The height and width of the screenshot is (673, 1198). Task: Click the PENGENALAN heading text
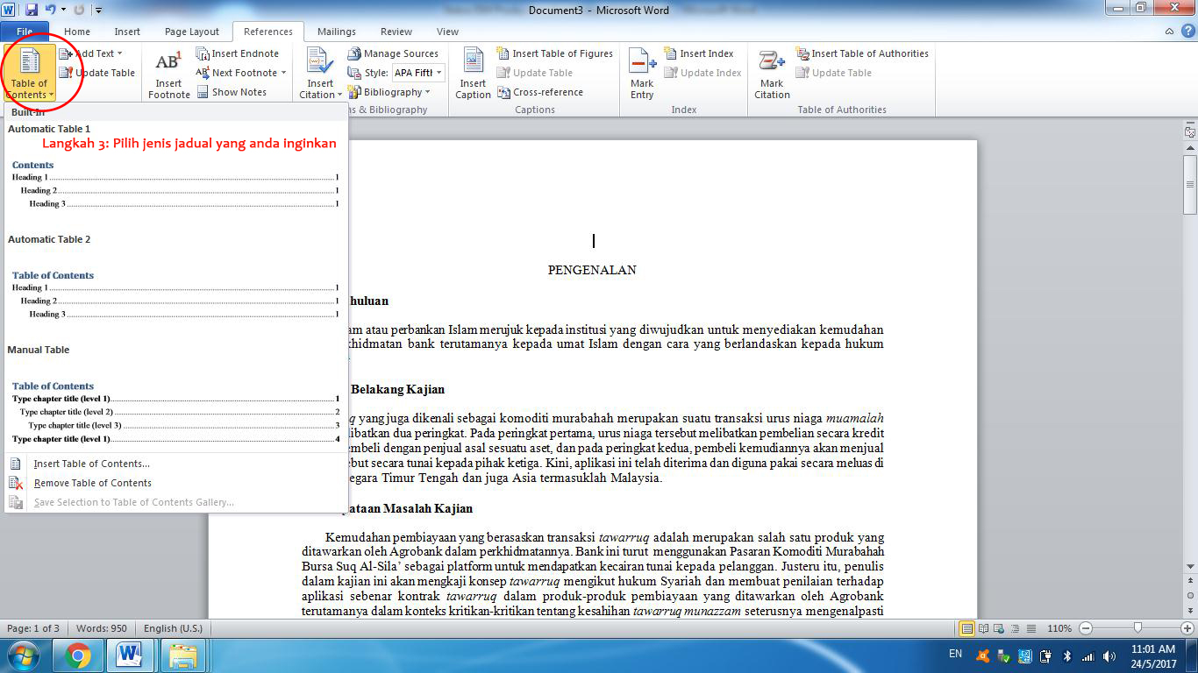pyautogui.click(x=592, y=270)
